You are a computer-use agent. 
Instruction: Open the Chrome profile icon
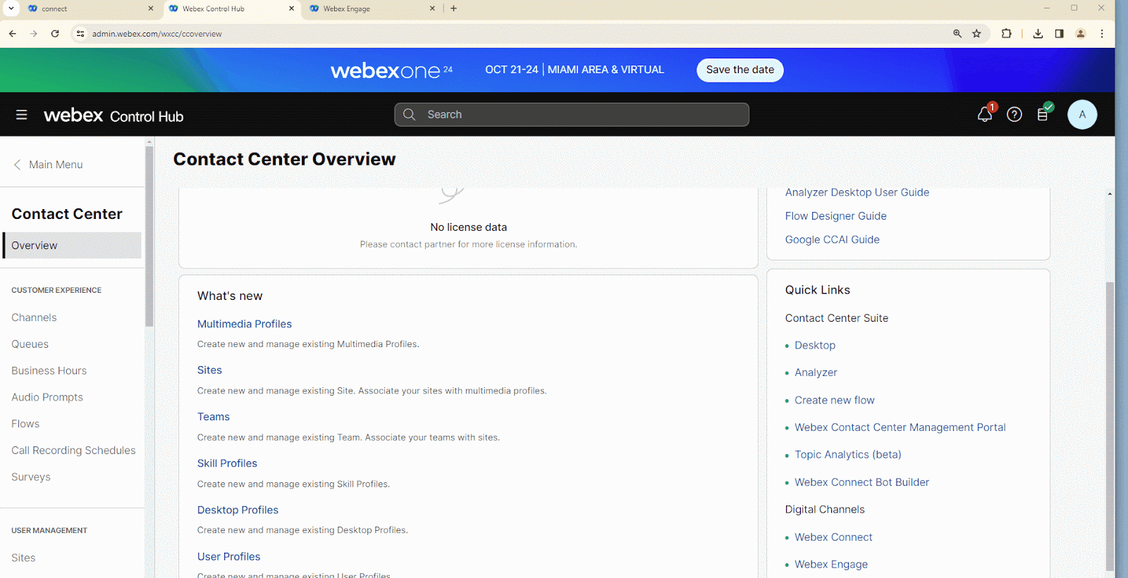(x=1080, y=33)
